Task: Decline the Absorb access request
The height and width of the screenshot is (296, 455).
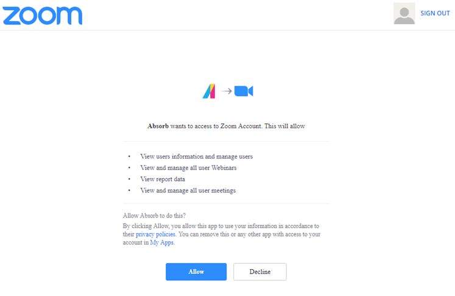Action: pyautogui.click(x=259, y=272)
